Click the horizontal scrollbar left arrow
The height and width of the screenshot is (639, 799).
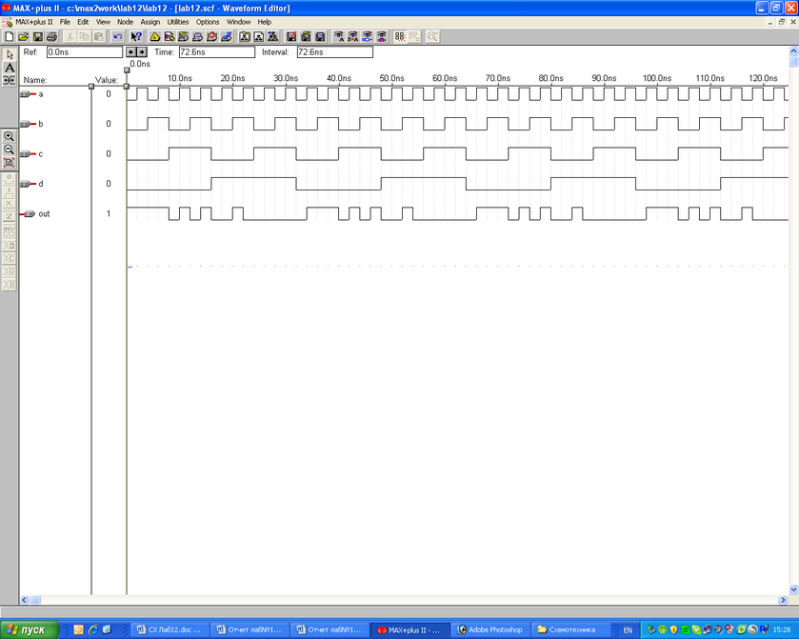coord(24,600)
